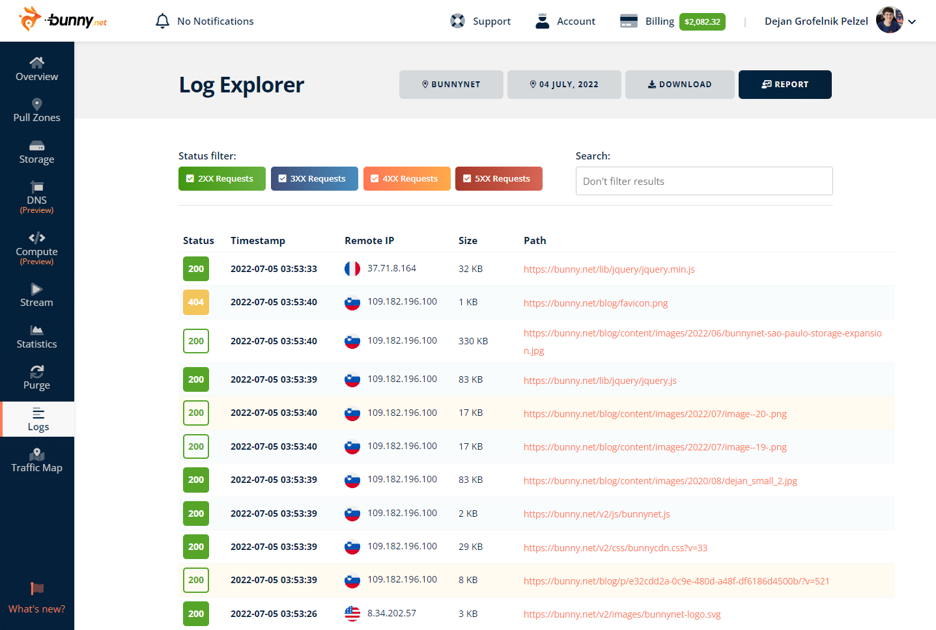This screenshot has height=630, width=936.
Task: Open the Traffic Map icon
Action: tap(37, 454)
